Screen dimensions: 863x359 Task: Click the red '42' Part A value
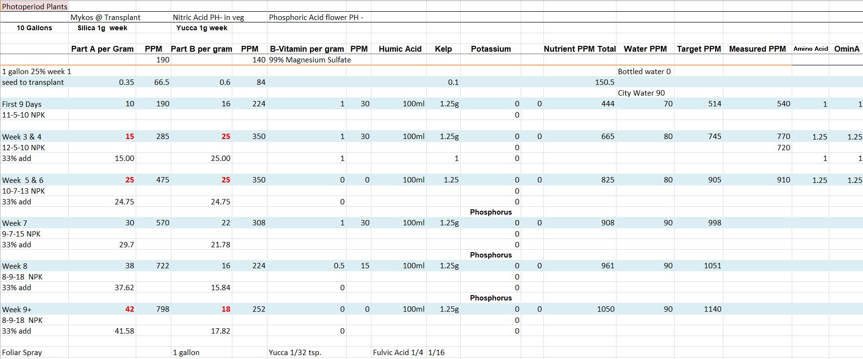coord(129,309)
